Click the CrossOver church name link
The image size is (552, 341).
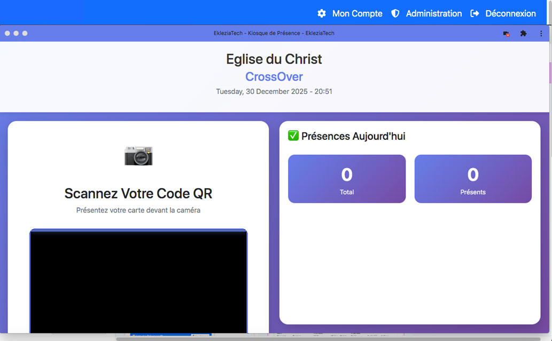click(274, 76)
